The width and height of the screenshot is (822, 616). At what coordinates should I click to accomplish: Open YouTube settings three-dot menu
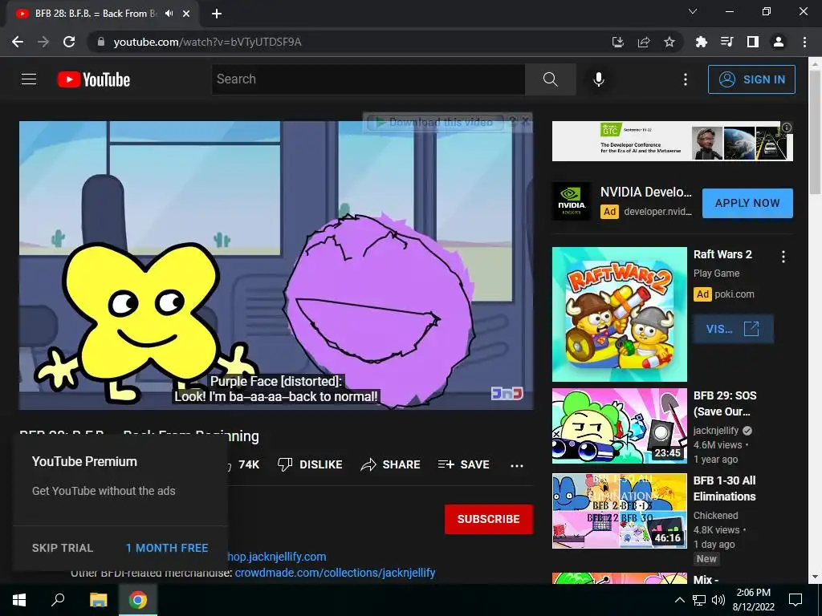pyautogui.click(x=686, y=79)
